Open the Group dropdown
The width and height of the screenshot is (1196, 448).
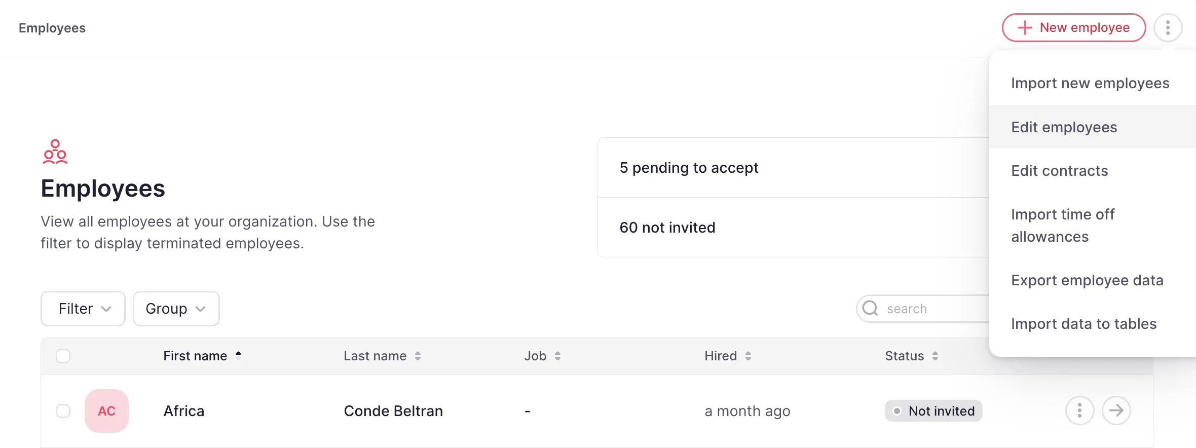176,308
